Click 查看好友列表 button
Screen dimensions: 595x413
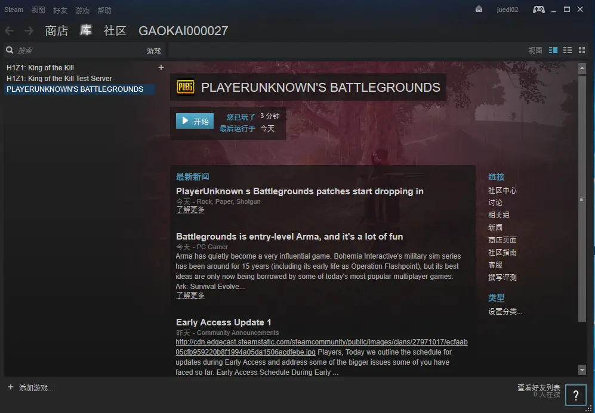click(539, 387)
